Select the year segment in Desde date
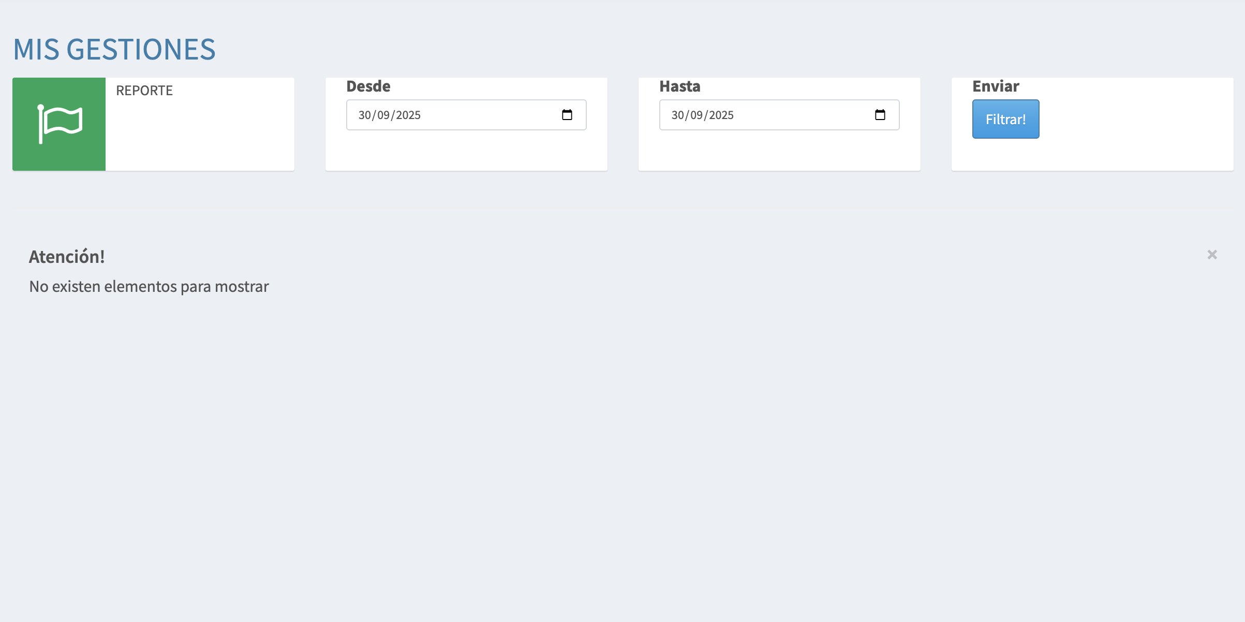Image resolution: width=1245 pixels, height=622 pixels. [x=408, y=115]
